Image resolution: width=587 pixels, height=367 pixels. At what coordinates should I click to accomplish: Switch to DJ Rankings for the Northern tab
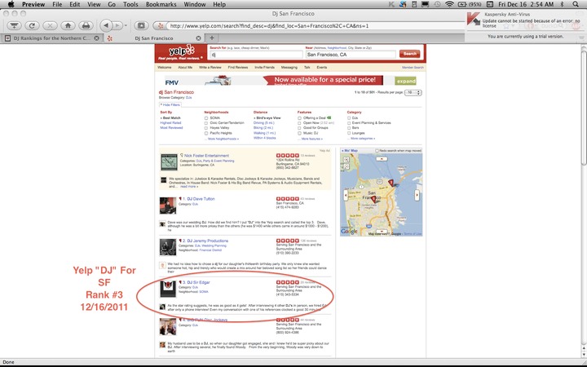[51, 38]
